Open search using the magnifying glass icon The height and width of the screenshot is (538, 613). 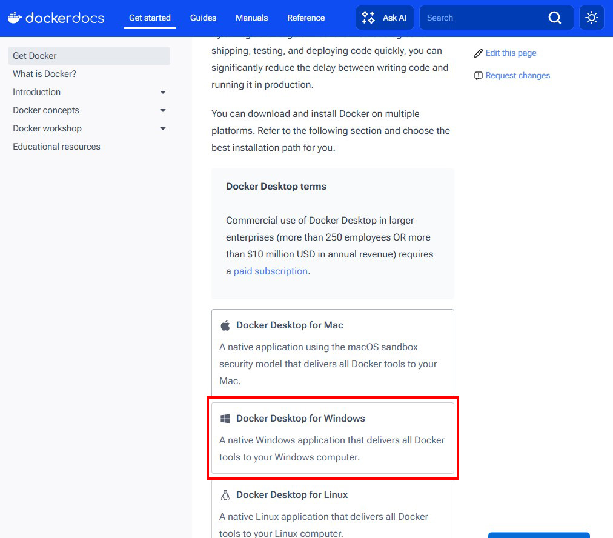(555, 18)
